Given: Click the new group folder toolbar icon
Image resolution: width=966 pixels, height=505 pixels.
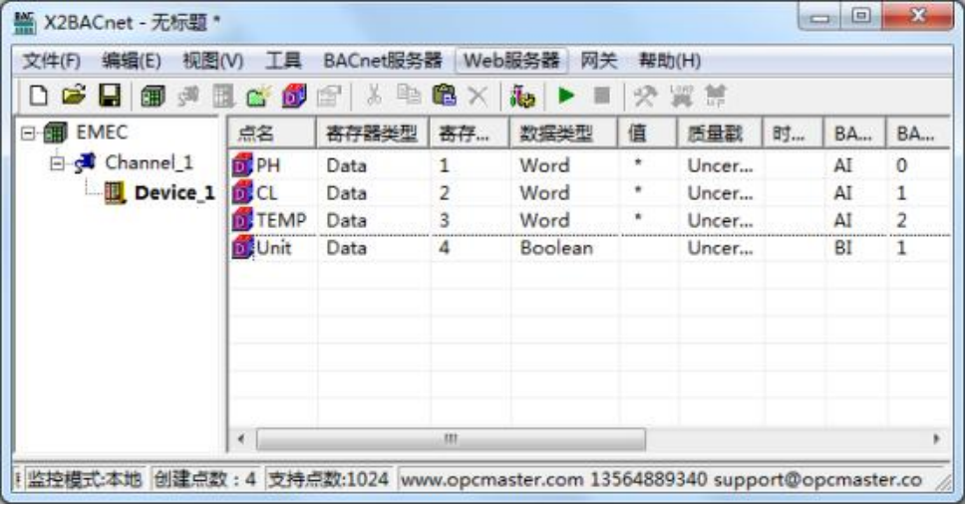Looking at the screenshot, I should 259,96.
